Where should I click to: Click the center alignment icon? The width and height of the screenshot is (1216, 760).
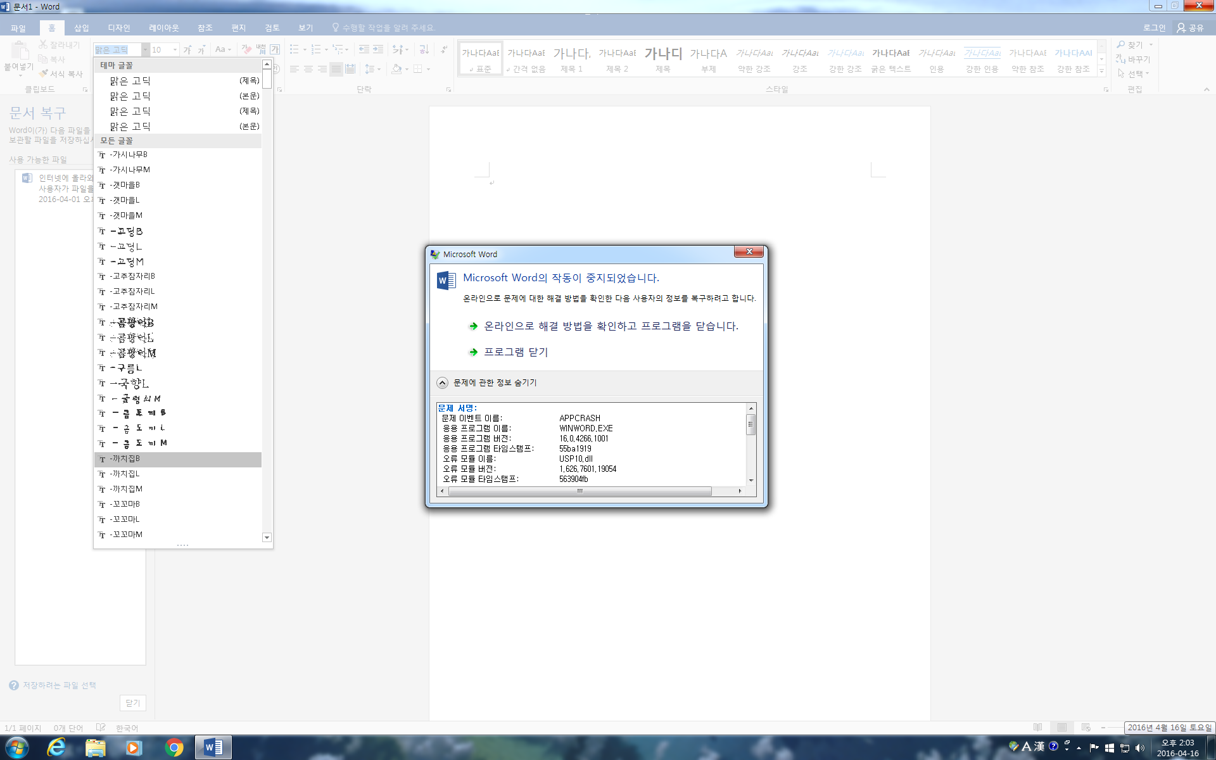[x=308, y=69]
